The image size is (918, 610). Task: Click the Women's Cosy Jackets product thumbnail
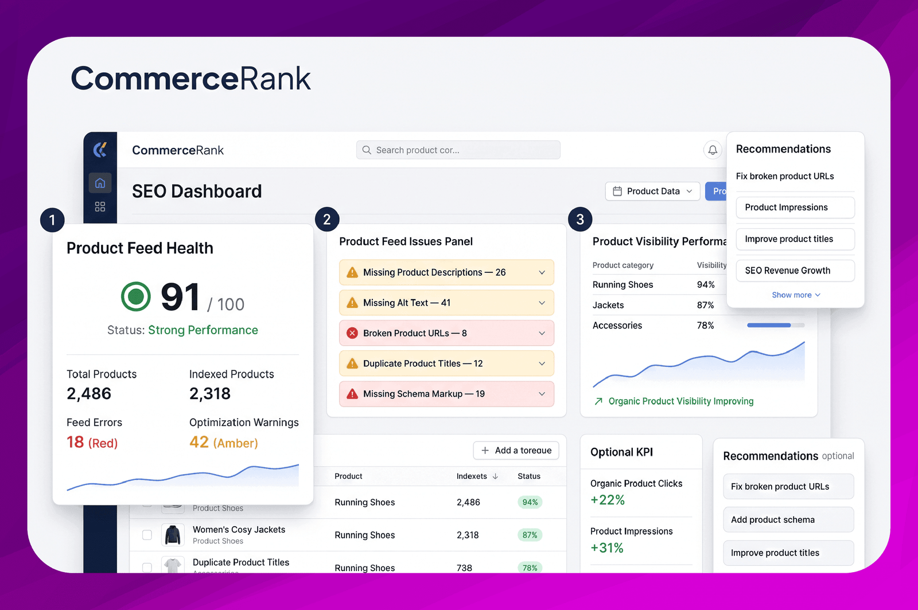tap(173, 535)
